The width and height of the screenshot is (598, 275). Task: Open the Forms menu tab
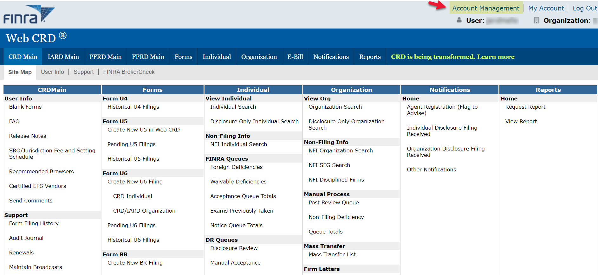(183, 57)
